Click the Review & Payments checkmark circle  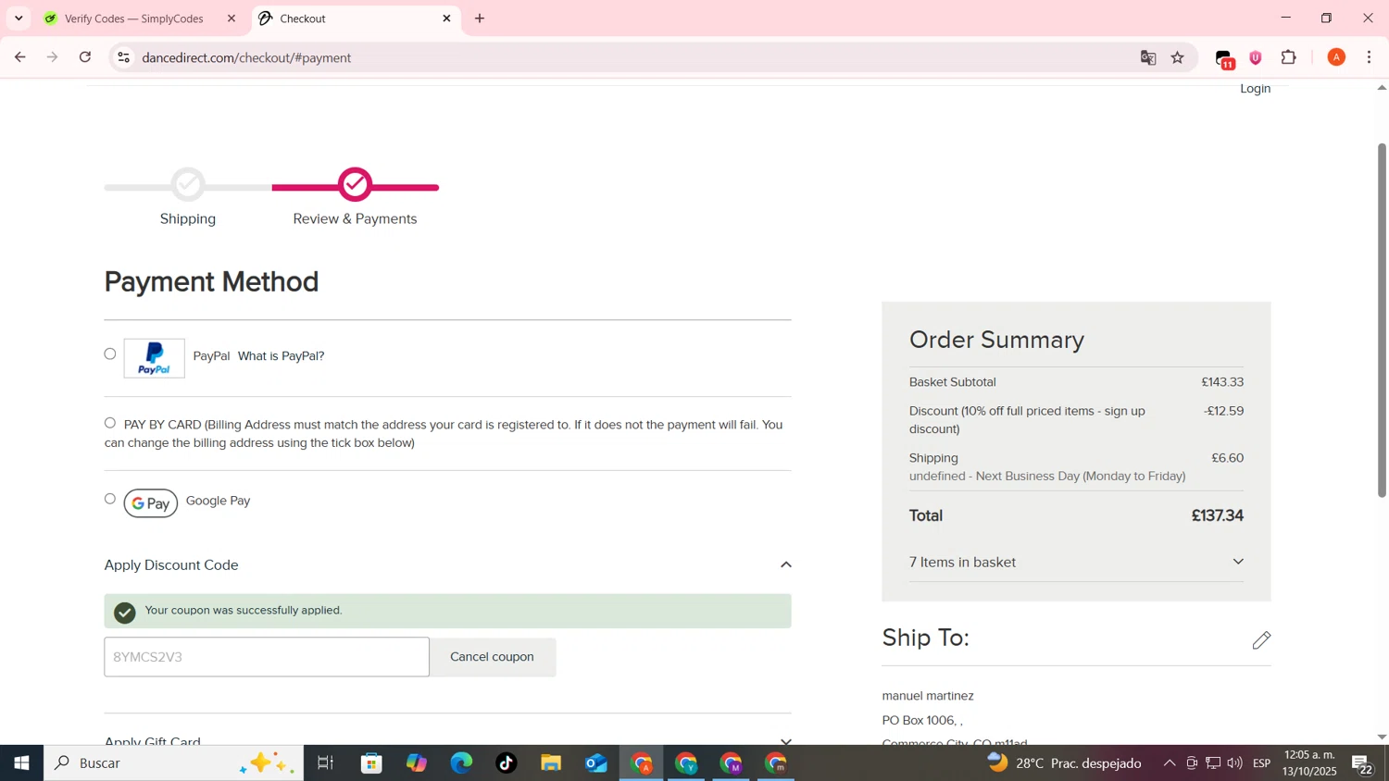tap(356, 185)
